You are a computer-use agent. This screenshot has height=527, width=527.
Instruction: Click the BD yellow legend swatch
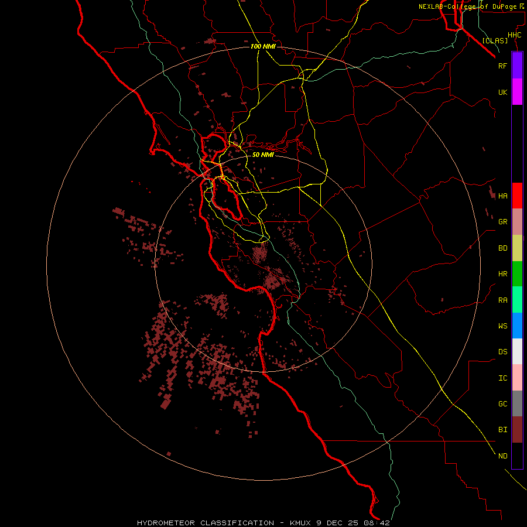click(x=517, y=248)
